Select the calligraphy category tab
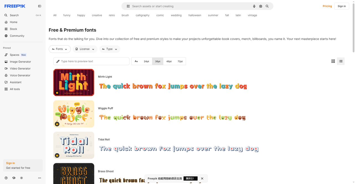The height and width of the screenshot is (184, 355). pyautogui.click(x=143, y=15)
